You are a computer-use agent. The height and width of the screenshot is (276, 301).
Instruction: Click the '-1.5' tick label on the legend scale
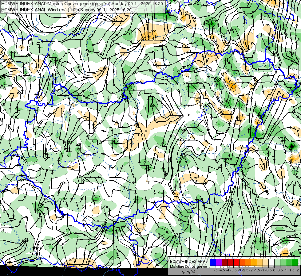tap(257, 270)
